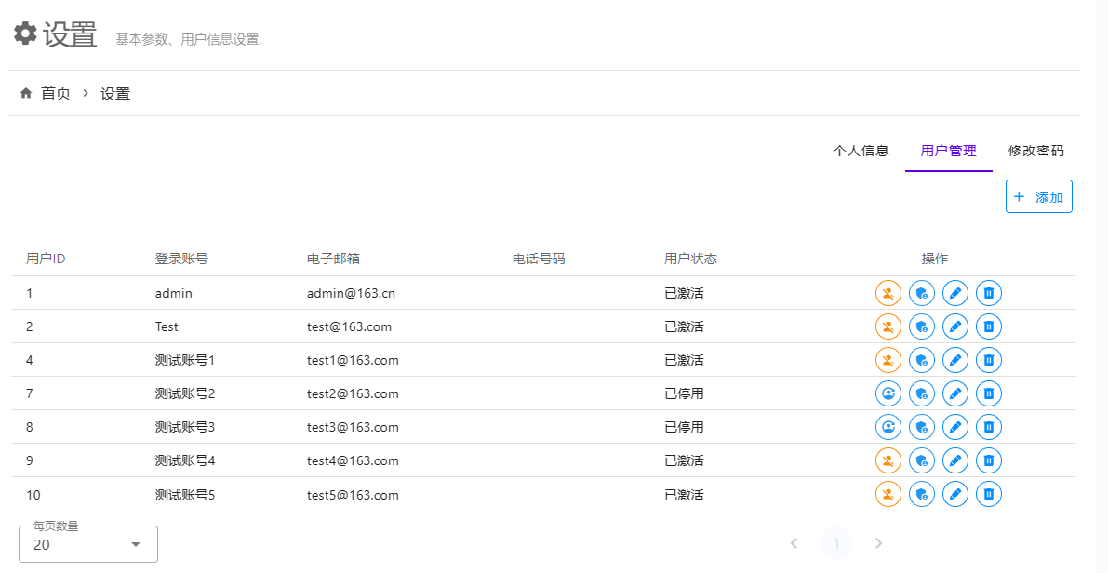Re-enable the stopped 测试账号2 account

pyautogui.click(x=888, y=393)
